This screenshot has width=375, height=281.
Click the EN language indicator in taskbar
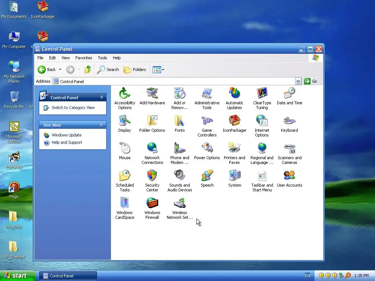click(x=308, y=276)
